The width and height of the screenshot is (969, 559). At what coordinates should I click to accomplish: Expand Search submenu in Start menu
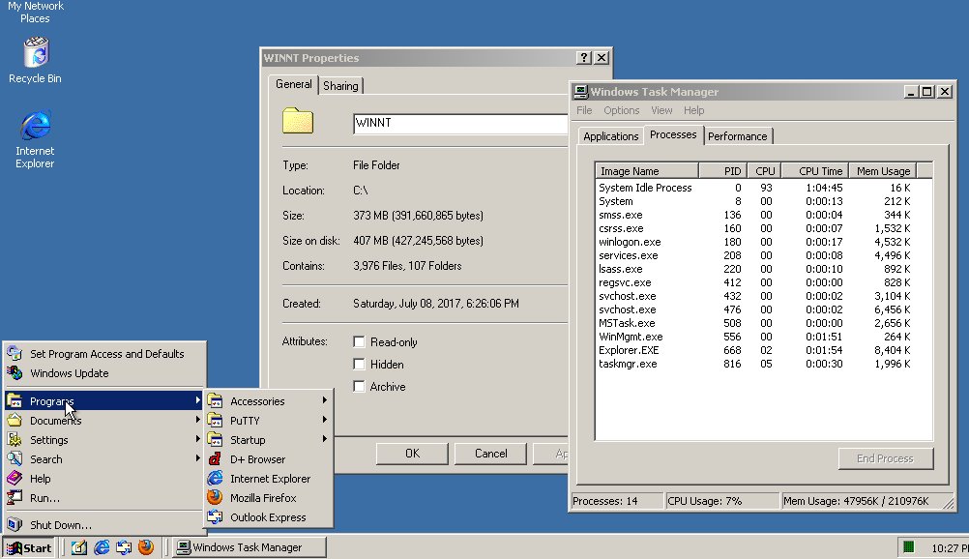tap(103, 459)
